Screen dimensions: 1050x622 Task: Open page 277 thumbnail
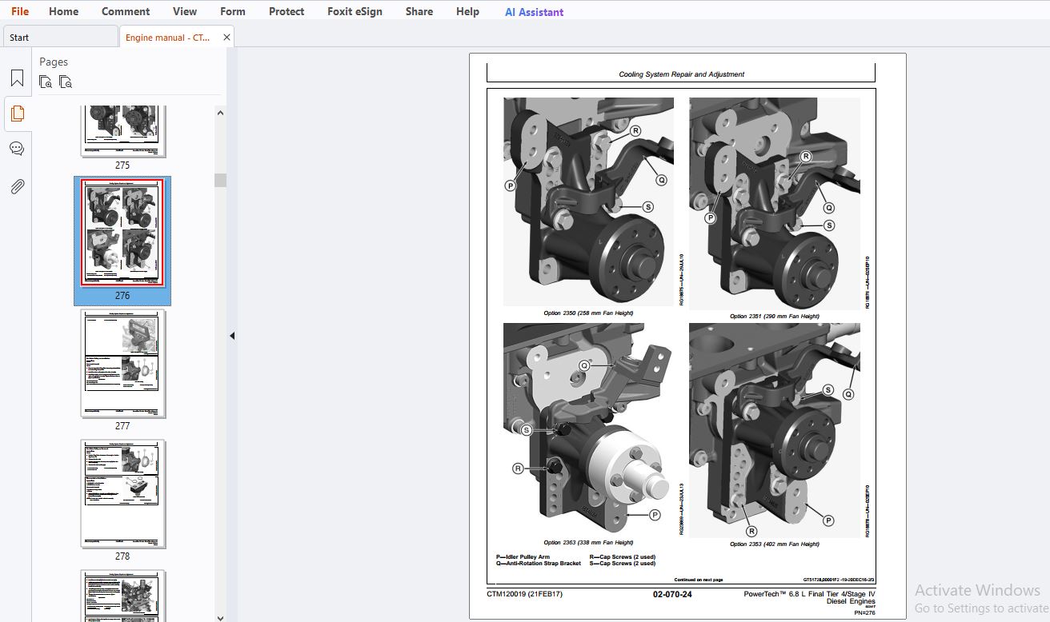point(122,363)
